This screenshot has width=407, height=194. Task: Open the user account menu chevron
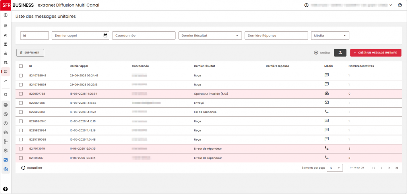pos(391,5)
